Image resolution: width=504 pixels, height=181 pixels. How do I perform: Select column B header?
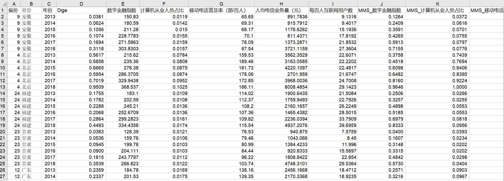(x=31, y=4)
